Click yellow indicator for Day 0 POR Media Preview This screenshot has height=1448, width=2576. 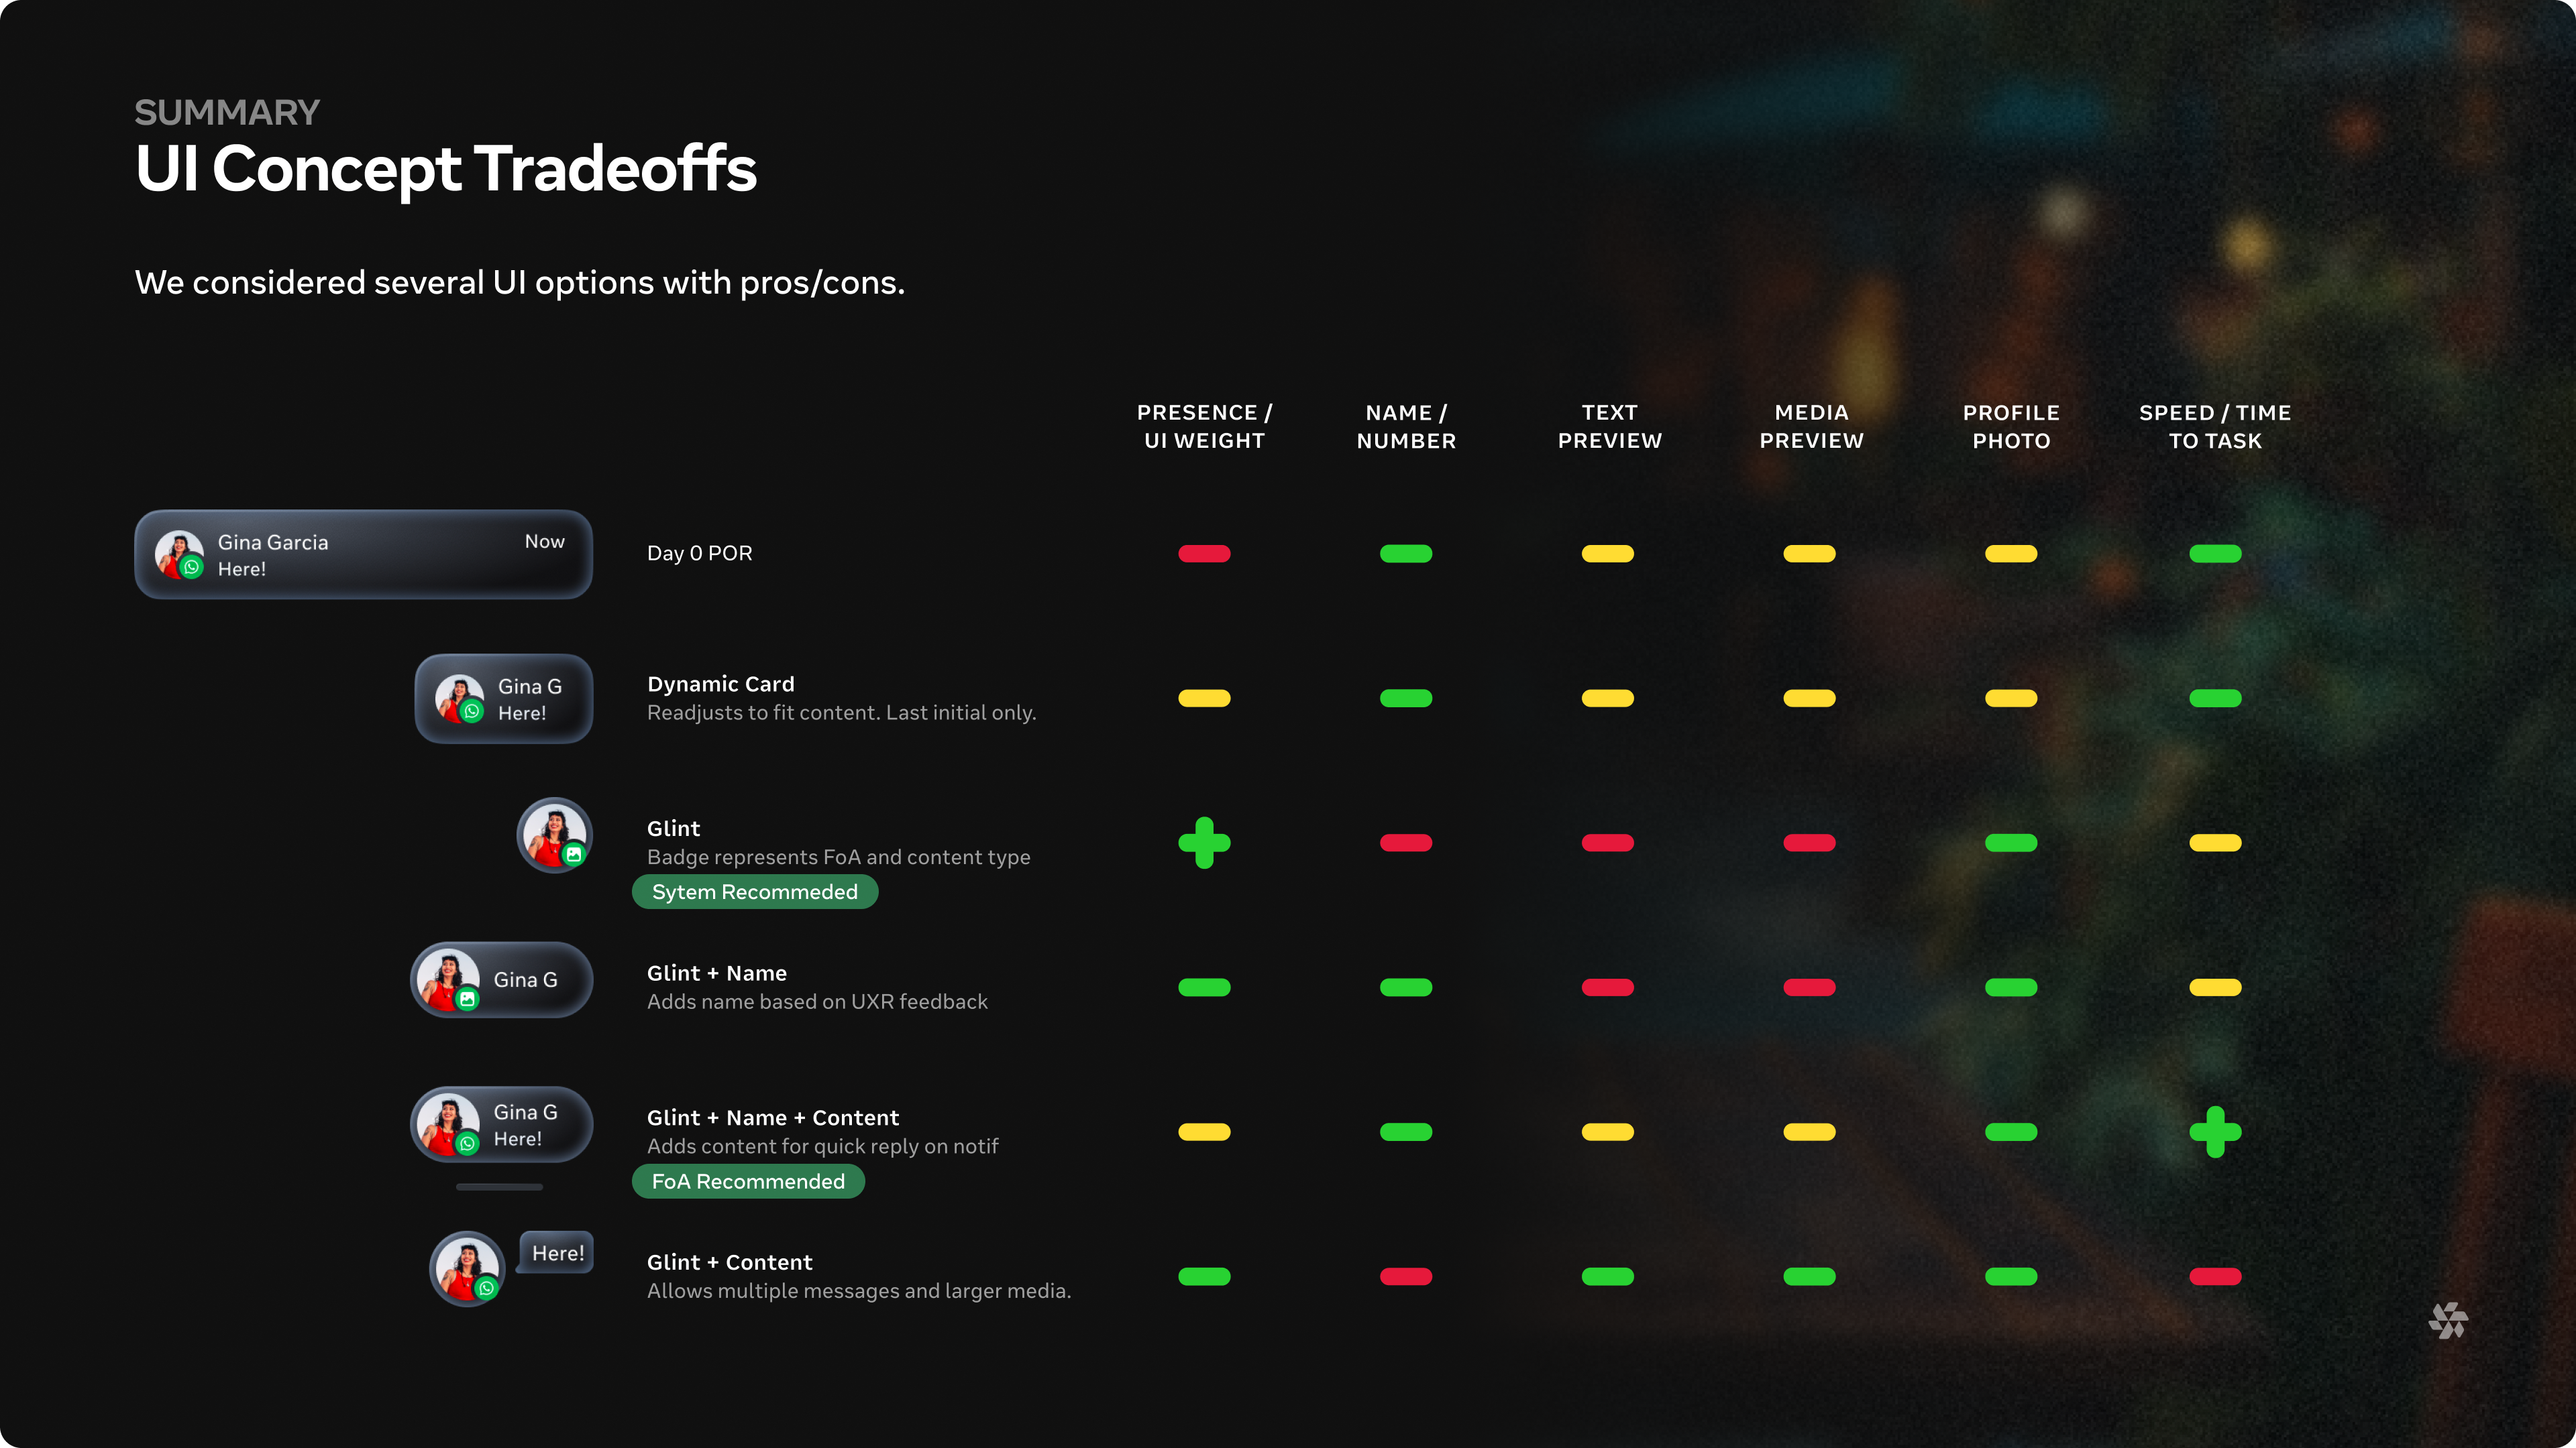click(1809, 554)
